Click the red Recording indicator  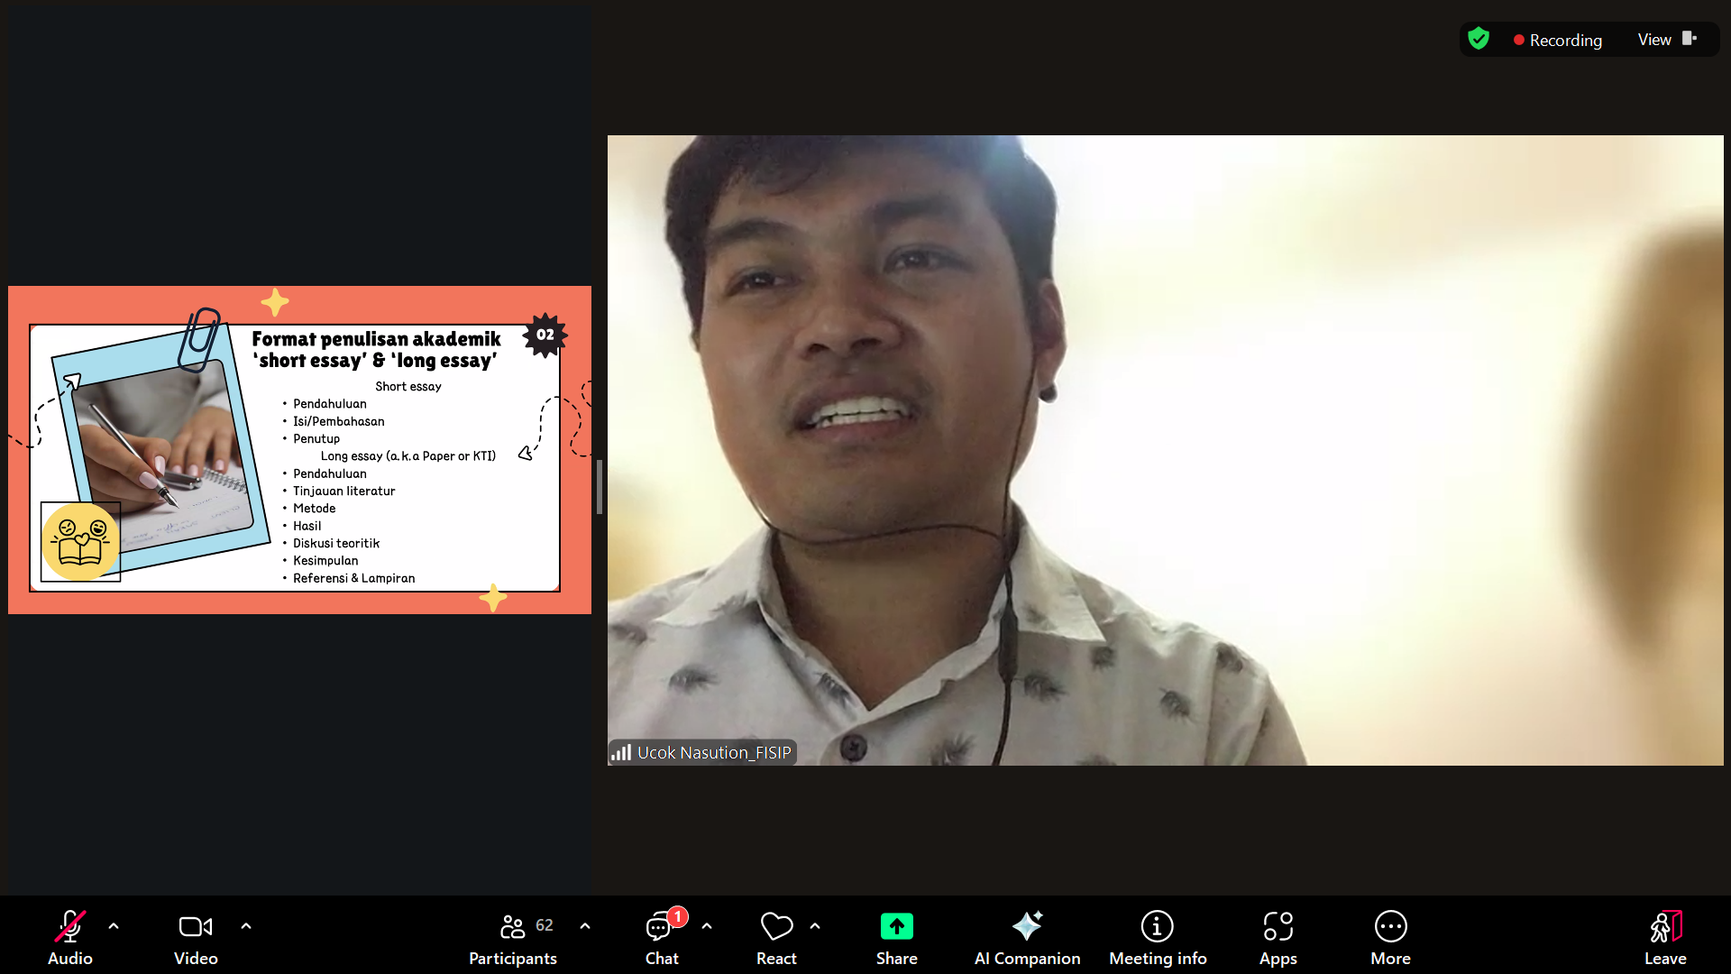(x=1558, y=40)
